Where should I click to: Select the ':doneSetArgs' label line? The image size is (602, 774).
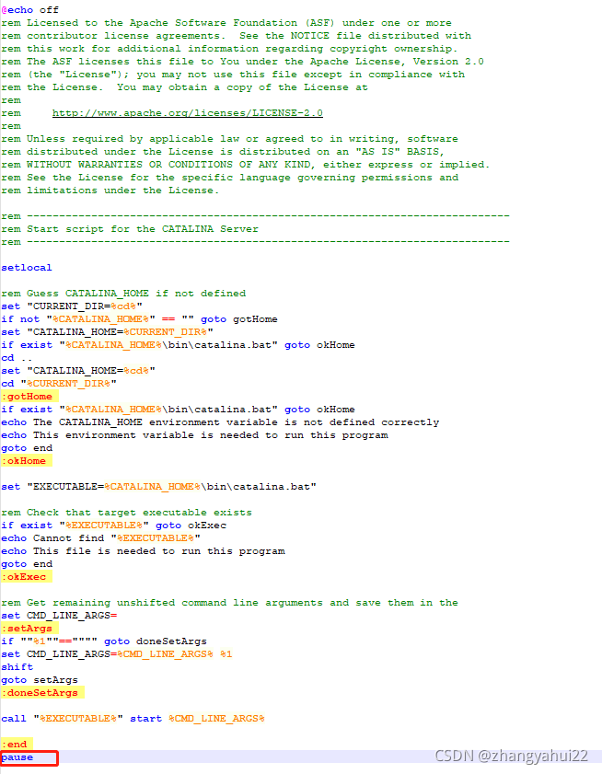[x=42, y=693]
